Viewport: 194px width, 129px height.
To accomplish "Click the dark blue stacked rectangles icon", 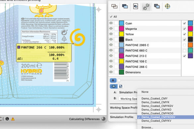I will [157, 6].
